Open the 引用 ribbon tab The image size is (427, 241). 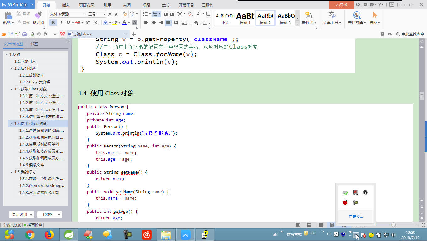click(107, 5)
